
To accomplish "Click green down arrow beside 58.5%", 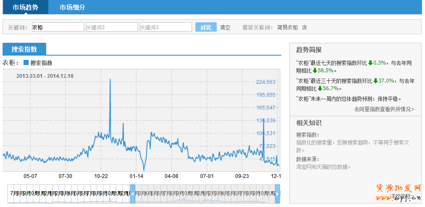I will click(x=315, y=71).
